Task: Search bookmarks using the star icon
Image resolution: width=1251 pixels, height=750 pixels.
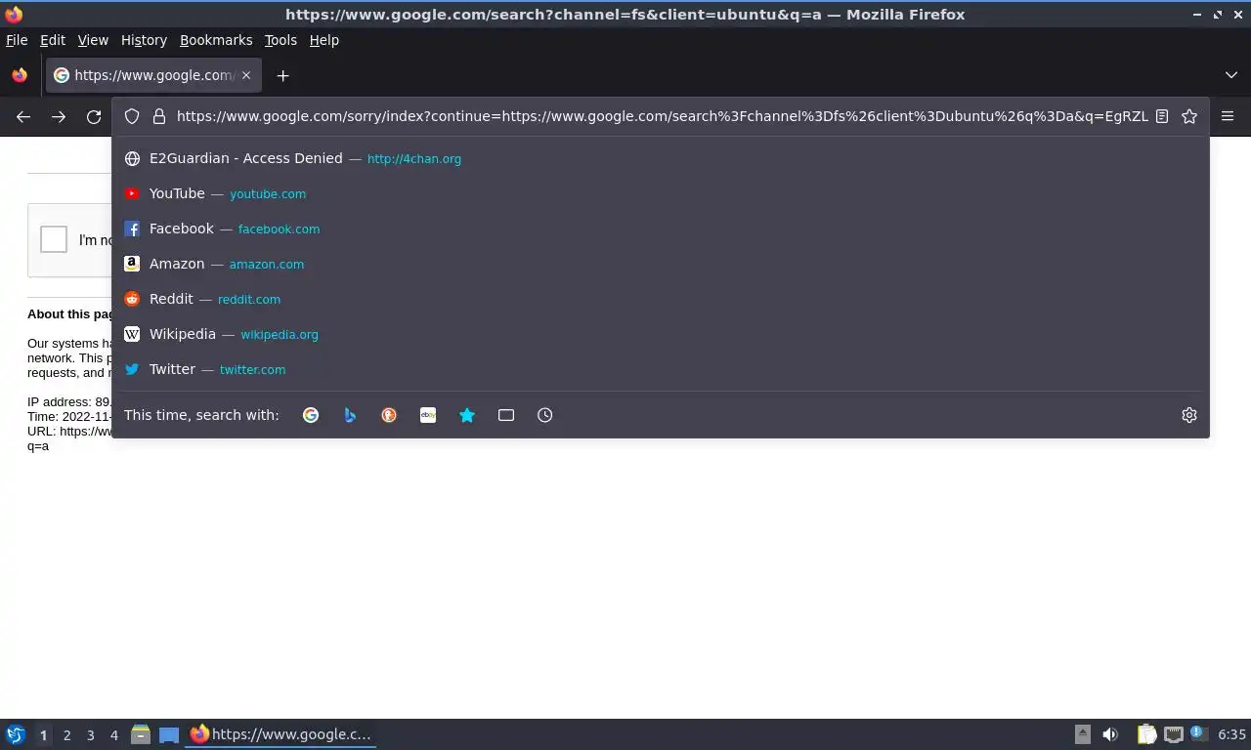Action: (x=467, y=415)
